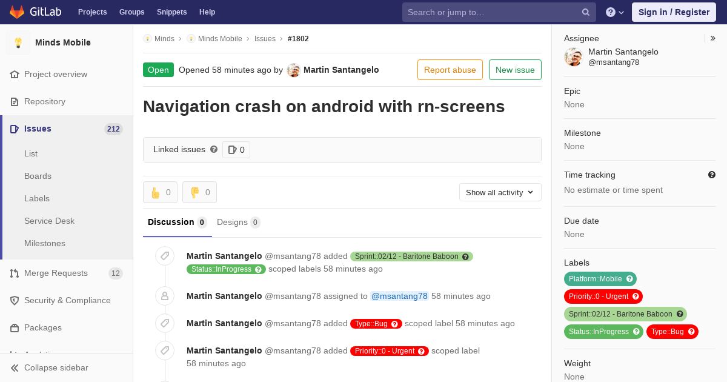Click the #1802 breadcrumb item
Image resolution: width=727 pixels, height=382 pixels.
[298, 38]
